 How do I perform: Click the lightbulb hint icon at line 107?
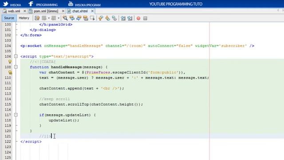[x=10, y=62]
